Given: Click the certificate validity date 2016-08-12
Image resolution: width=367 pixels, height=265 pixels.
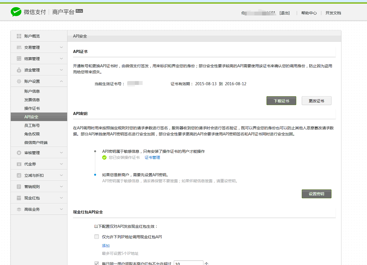Looking at the screenshot, I should click(x=236, y=84).
